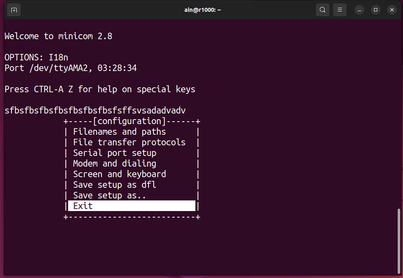Open Screen and keyboard settings
This screenshot has width=403, height=278.
pos(120,174)
